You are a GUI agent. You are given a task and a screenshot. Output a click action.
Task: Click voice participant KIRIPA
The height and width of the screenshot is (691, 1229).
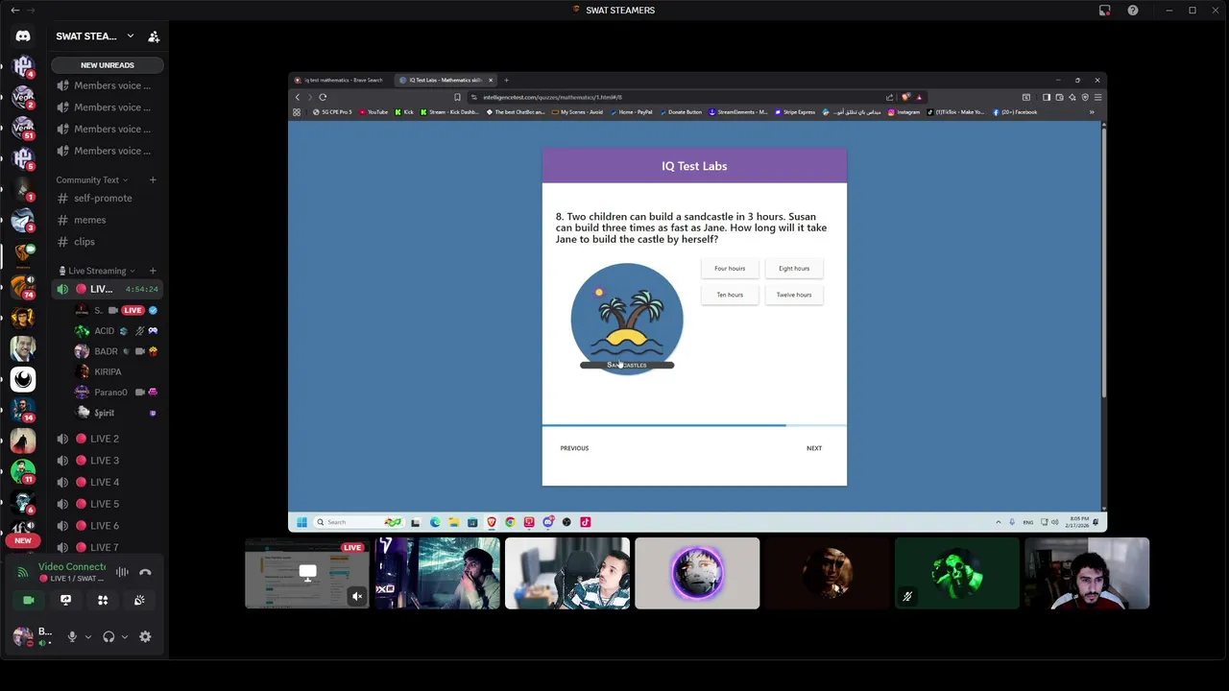tap(115, 371)
